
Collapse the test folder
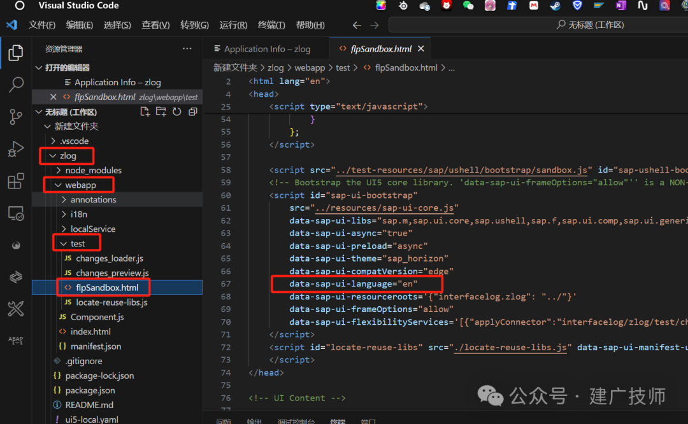click(x=64, y=243)
